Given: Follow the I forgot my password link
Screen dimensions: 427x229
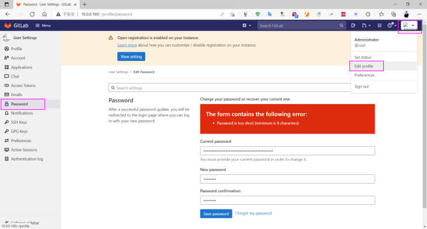Looking at the screenshot, I should [254, 213].
